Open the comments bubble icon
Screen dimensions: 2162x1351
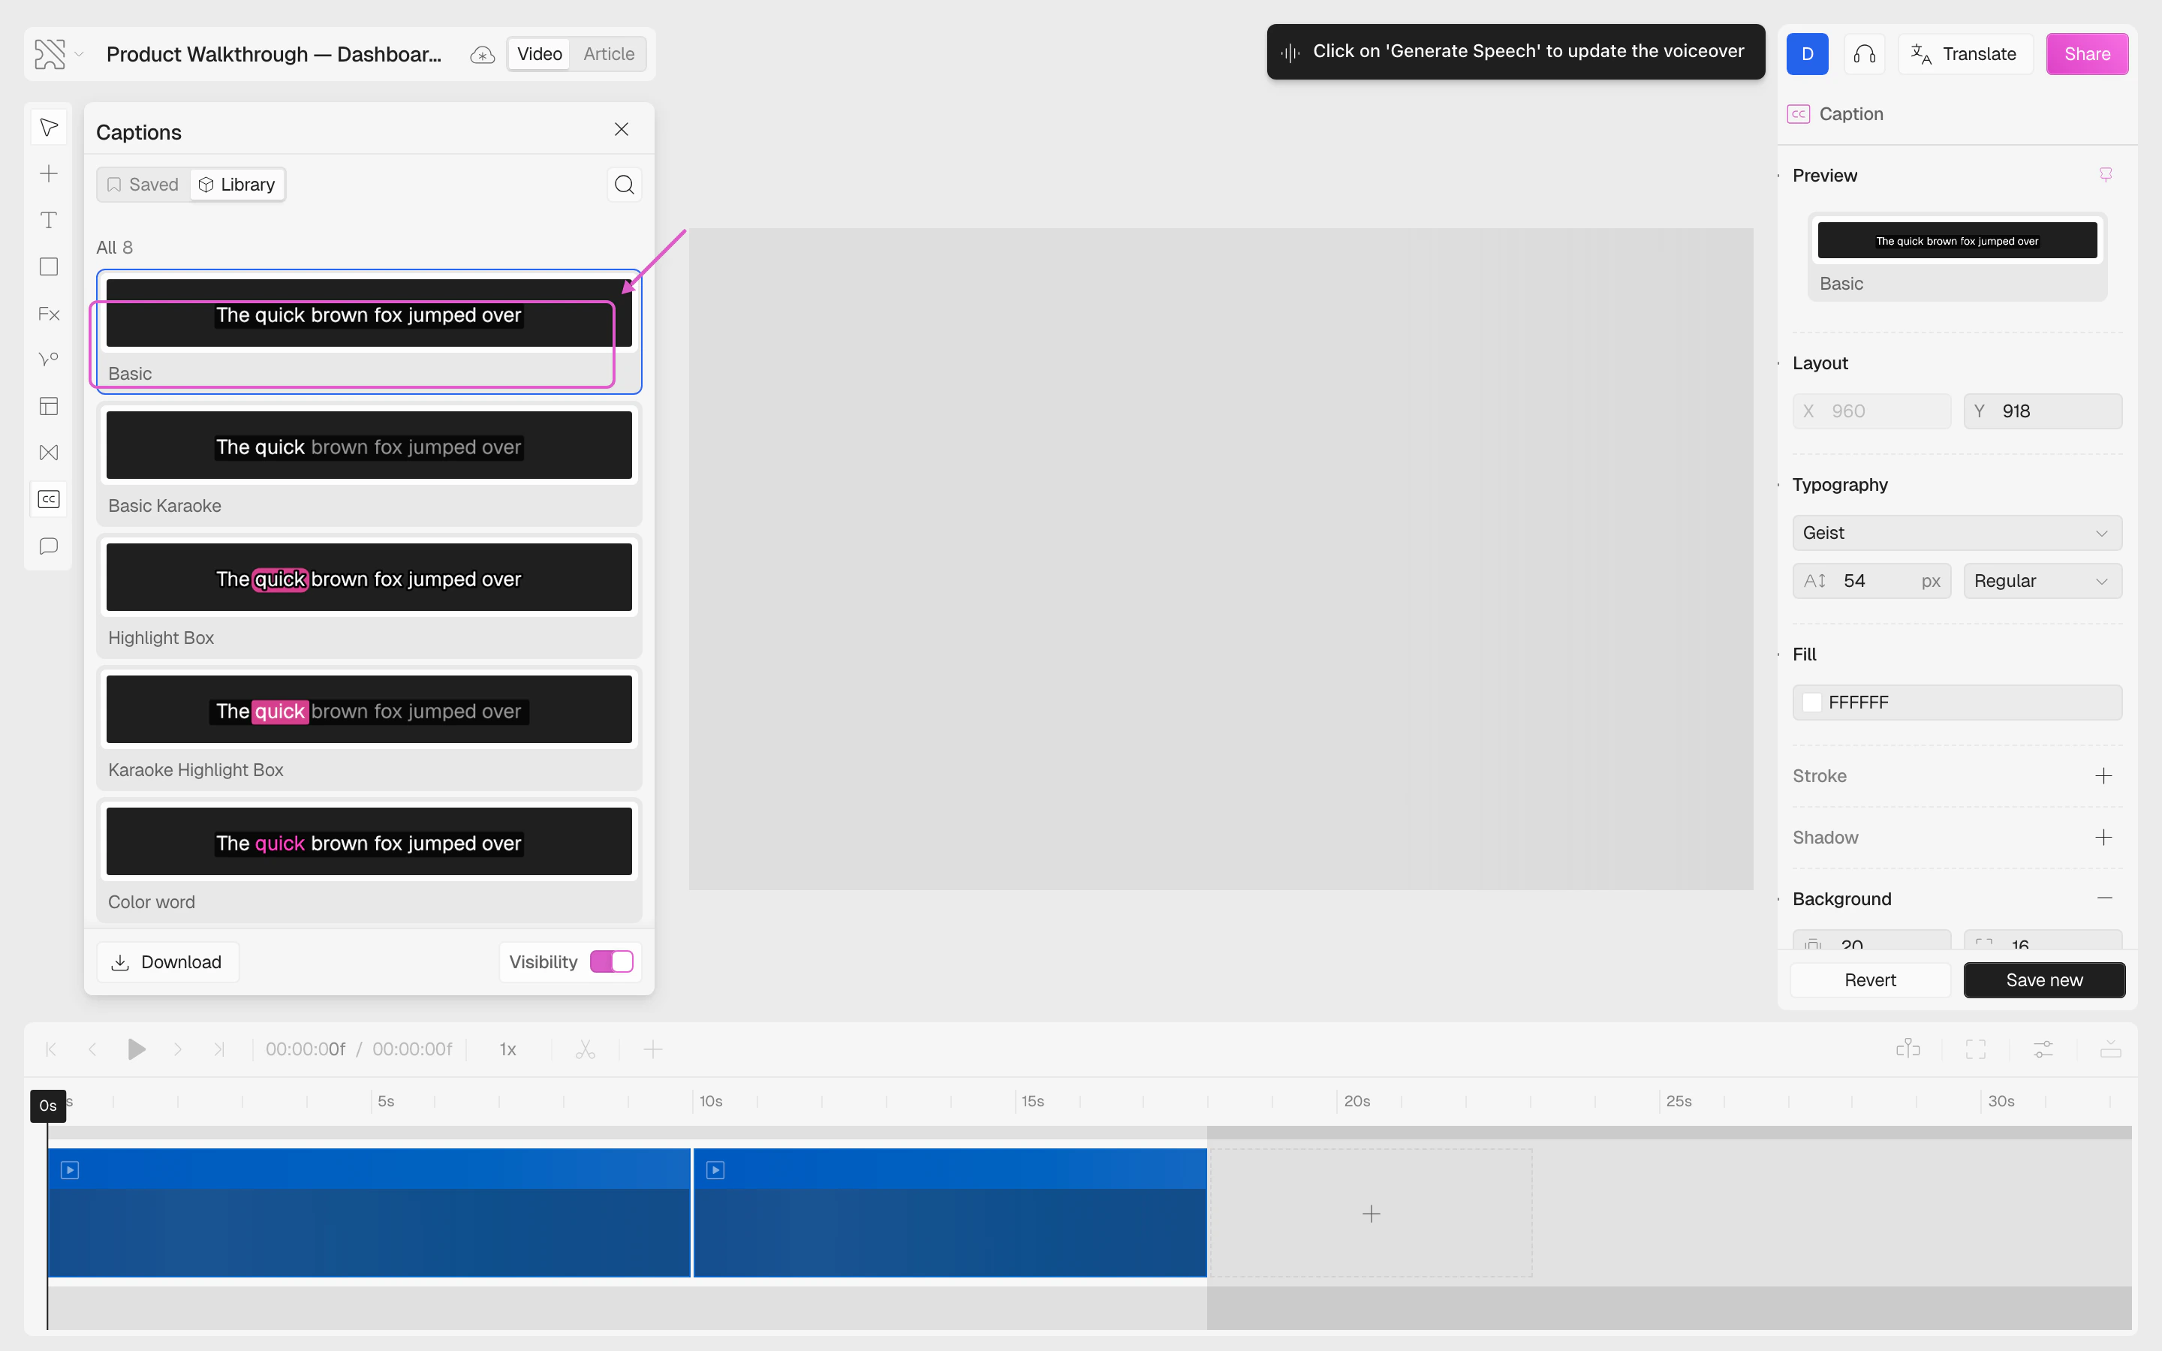pos(49,546)
